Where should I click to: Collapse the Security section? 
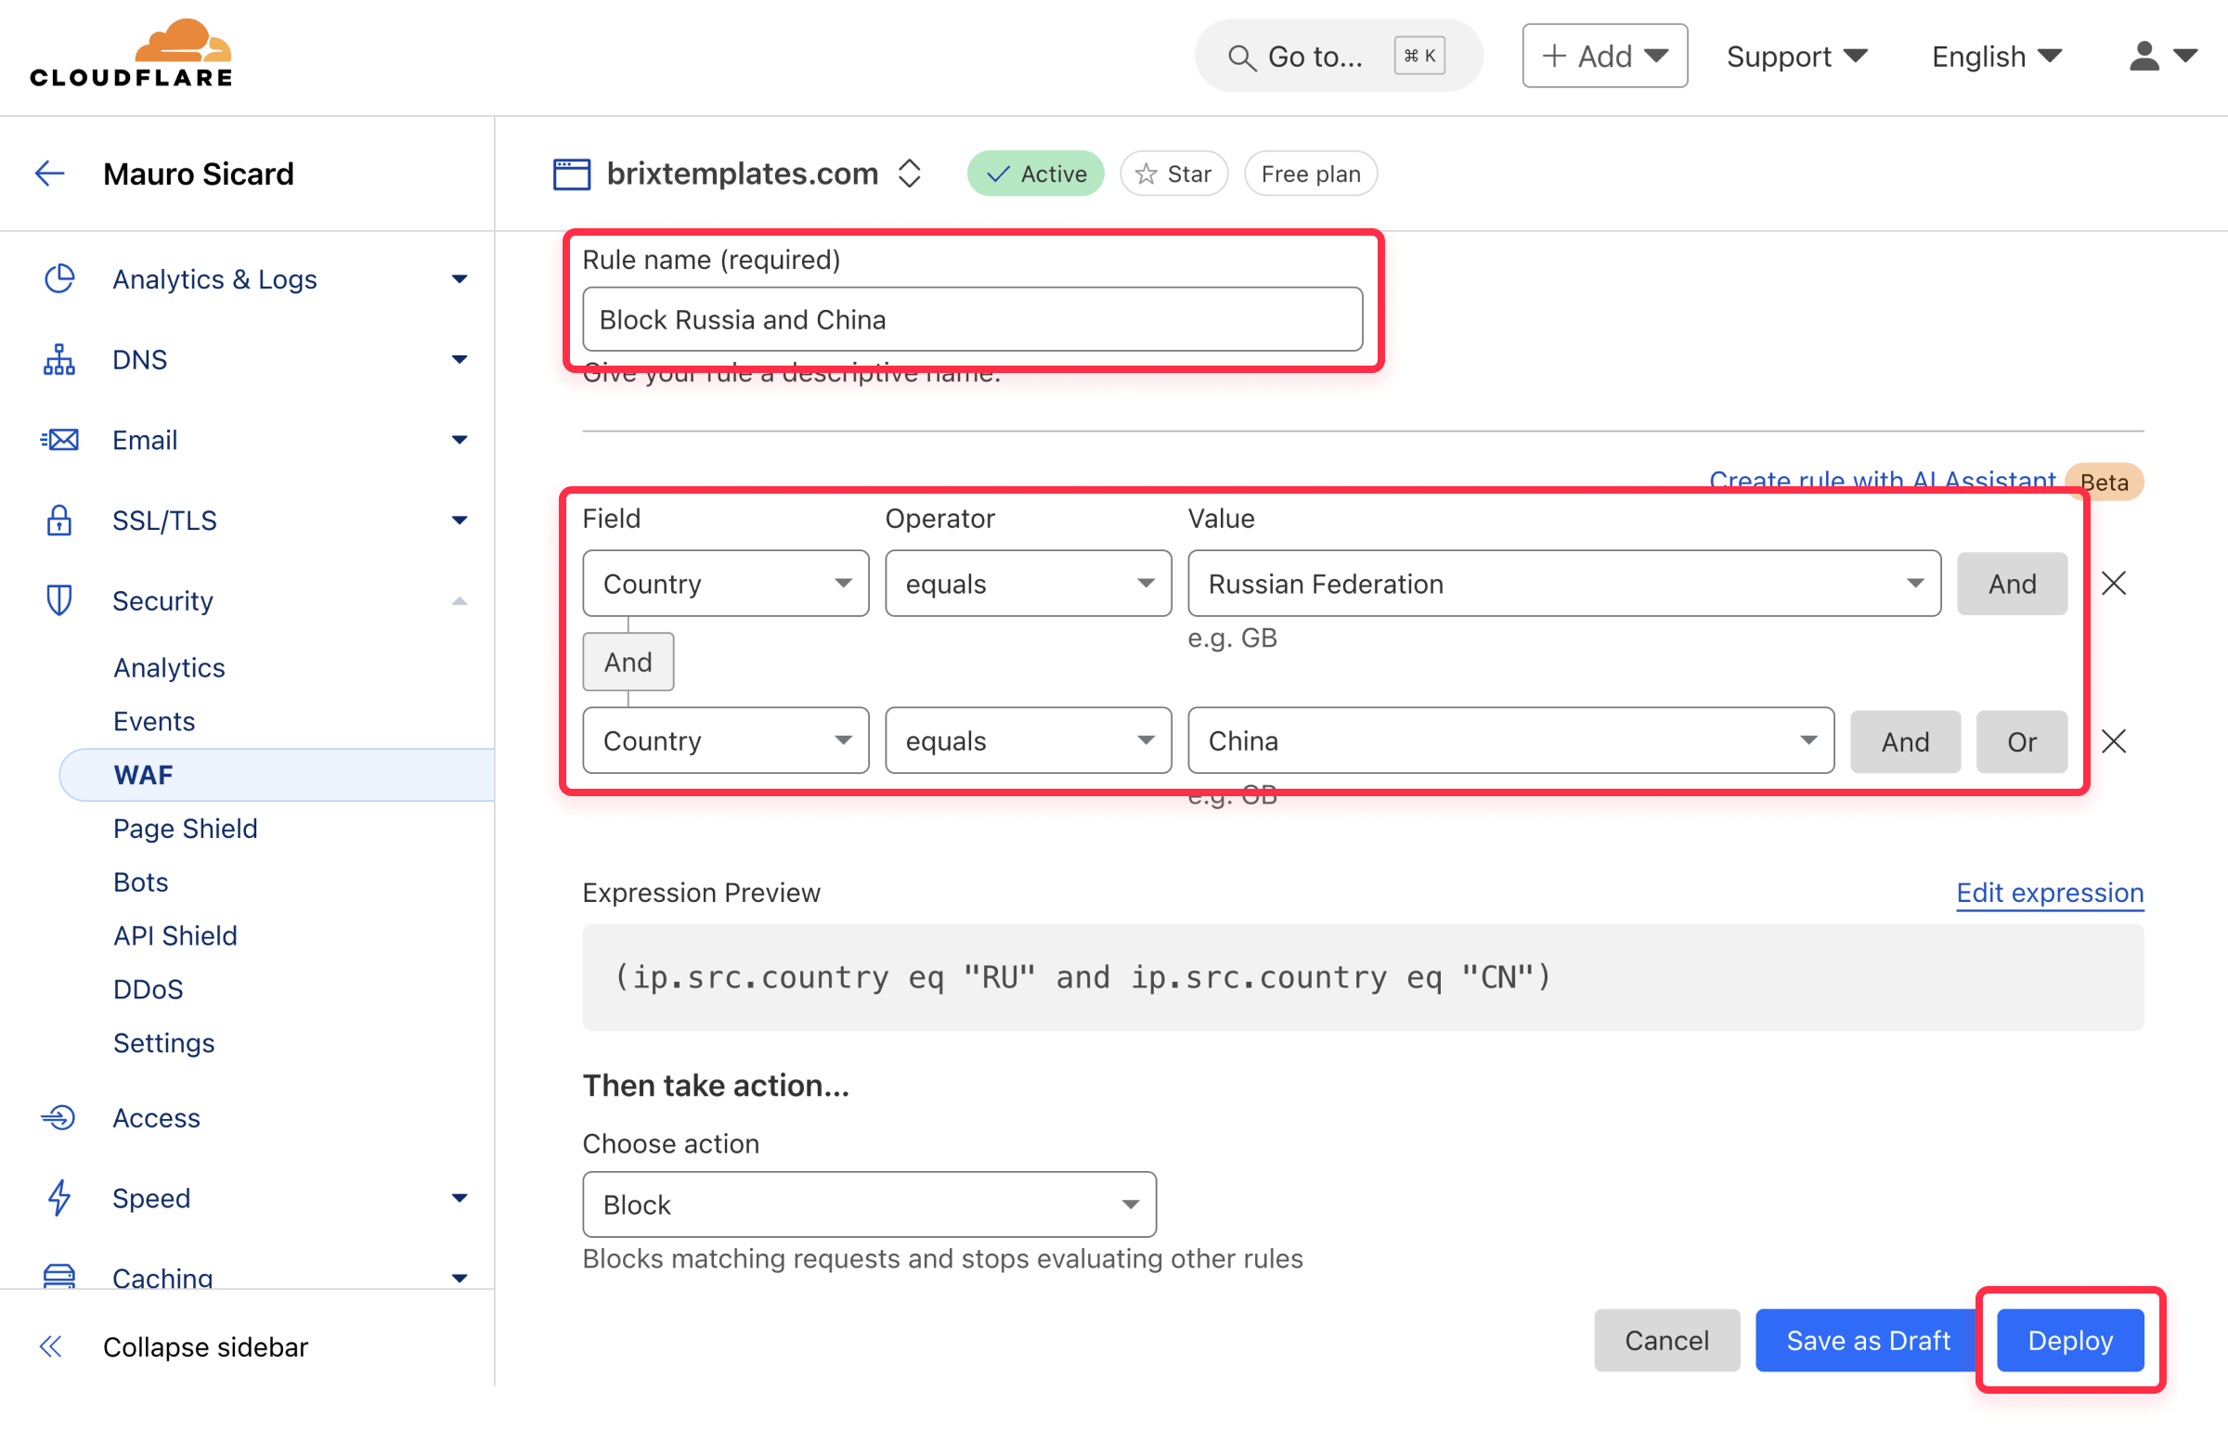460,600
